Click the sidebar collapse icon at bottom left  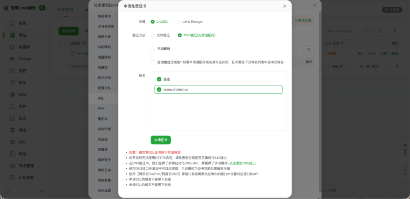[8, 191]
